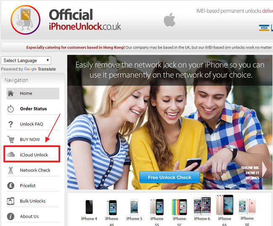273x226 pixels.
Task: Click the 'Especially catering for customers' notice text
Action: [x=75, y=47]
